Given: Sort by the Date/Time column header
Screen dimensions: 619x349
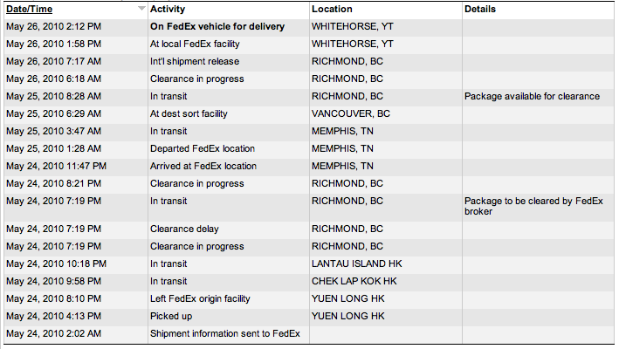Looking at the screenshot, I should tap(29, 9).
